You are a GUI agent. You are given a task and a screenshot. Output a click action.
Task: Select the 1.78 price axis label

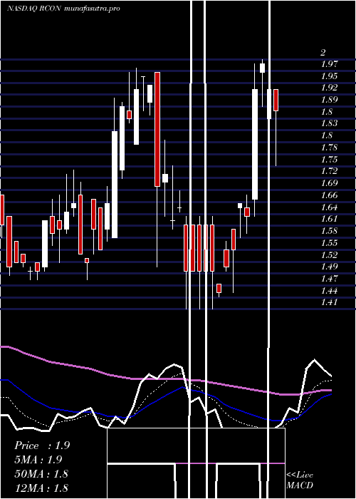tap(329, 148)
